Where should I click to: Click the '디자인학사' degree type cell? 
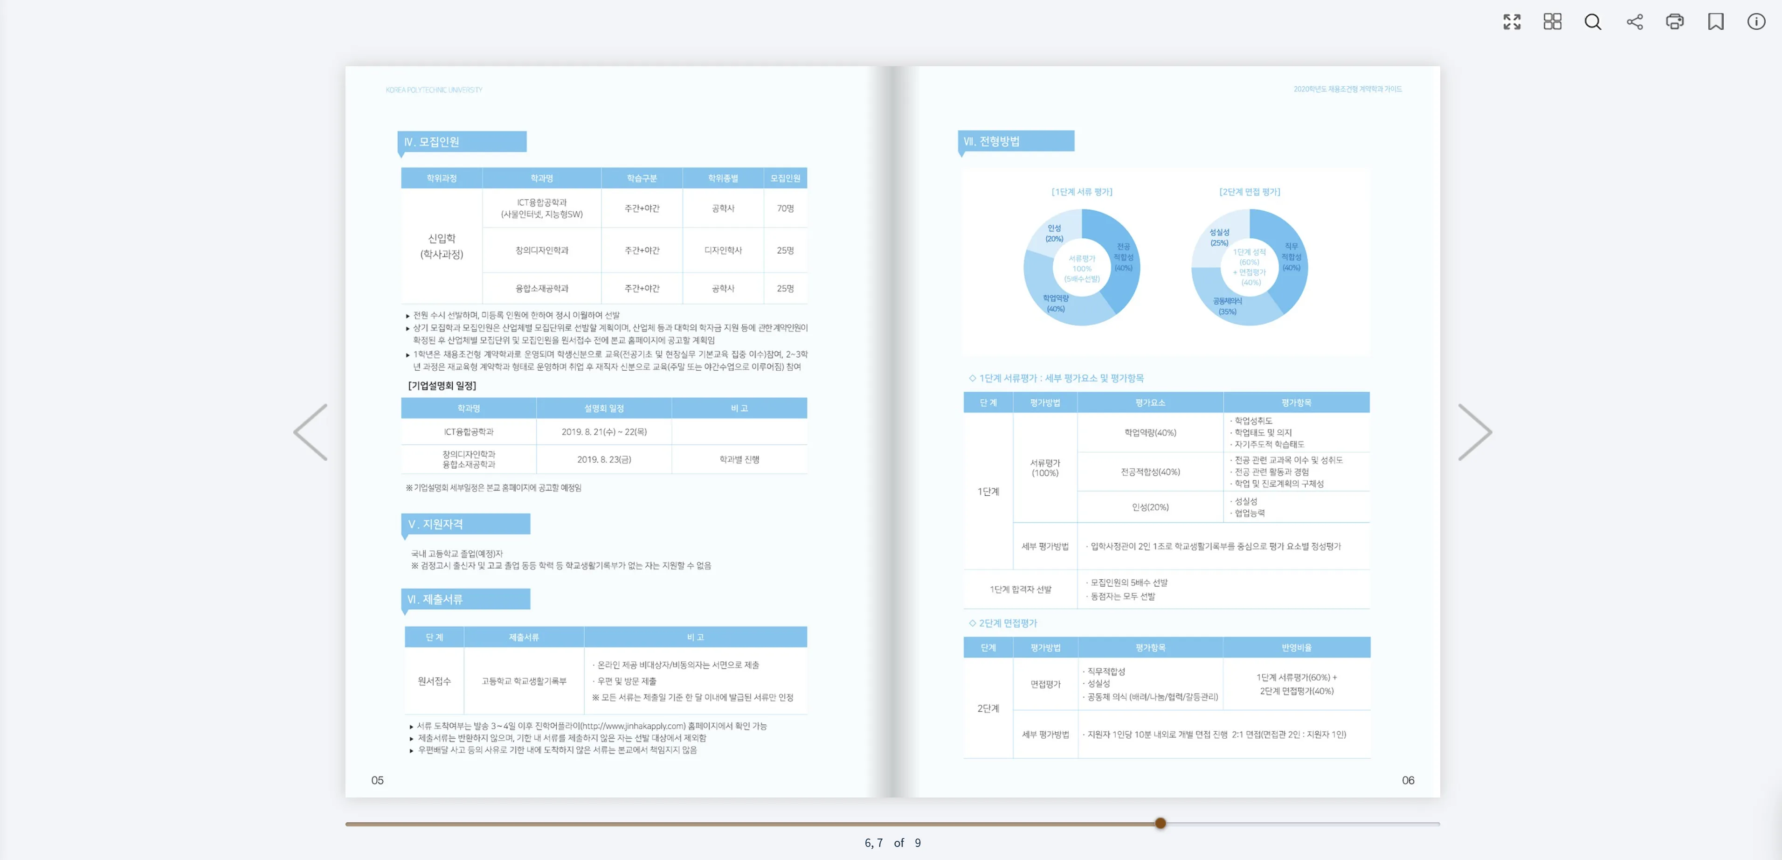723,250
